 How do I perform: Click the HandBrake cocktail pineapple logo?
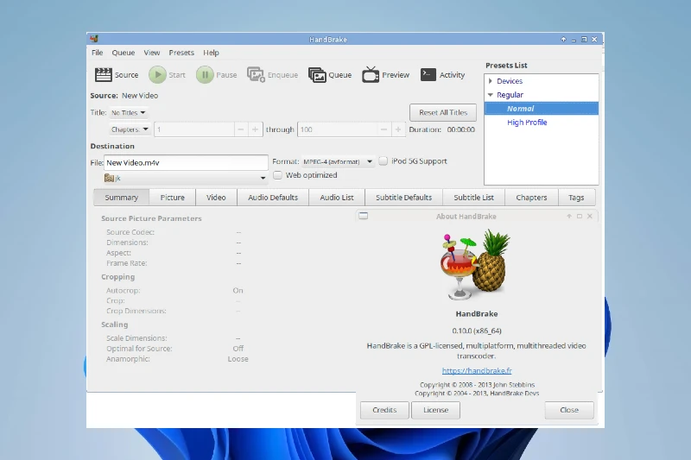(477, 265)
